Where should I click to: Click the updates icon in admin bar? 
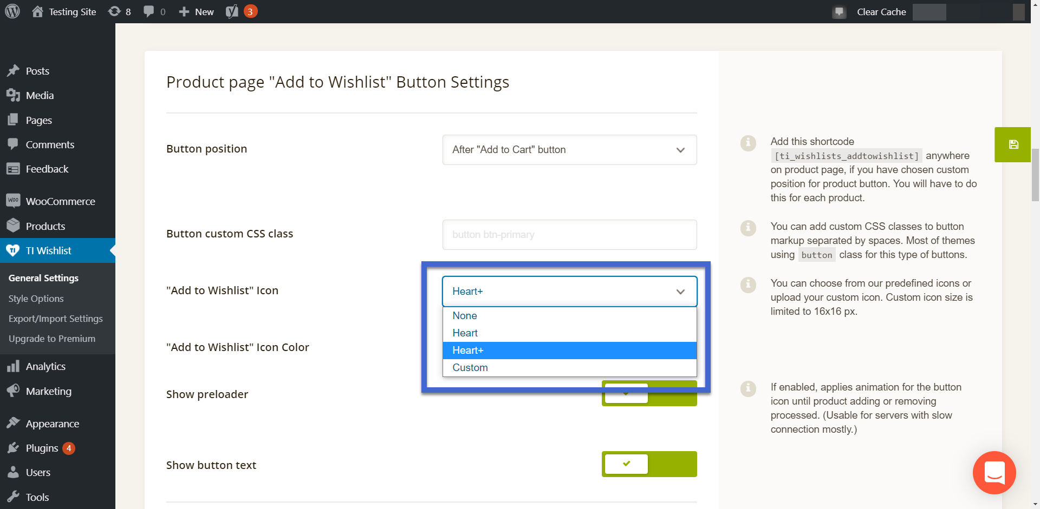114,11
